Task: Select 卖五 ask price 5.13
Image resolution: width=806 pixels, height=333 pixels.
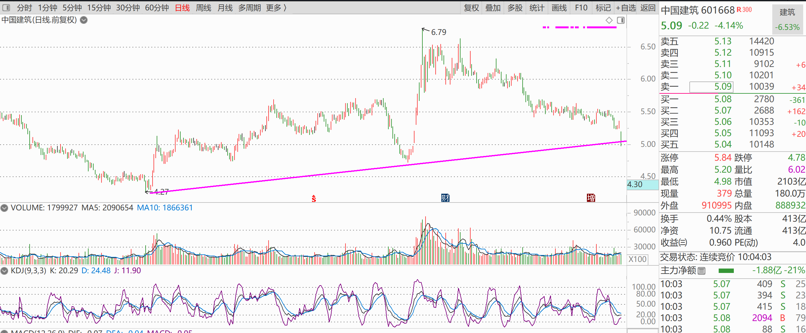Action: 723,41
